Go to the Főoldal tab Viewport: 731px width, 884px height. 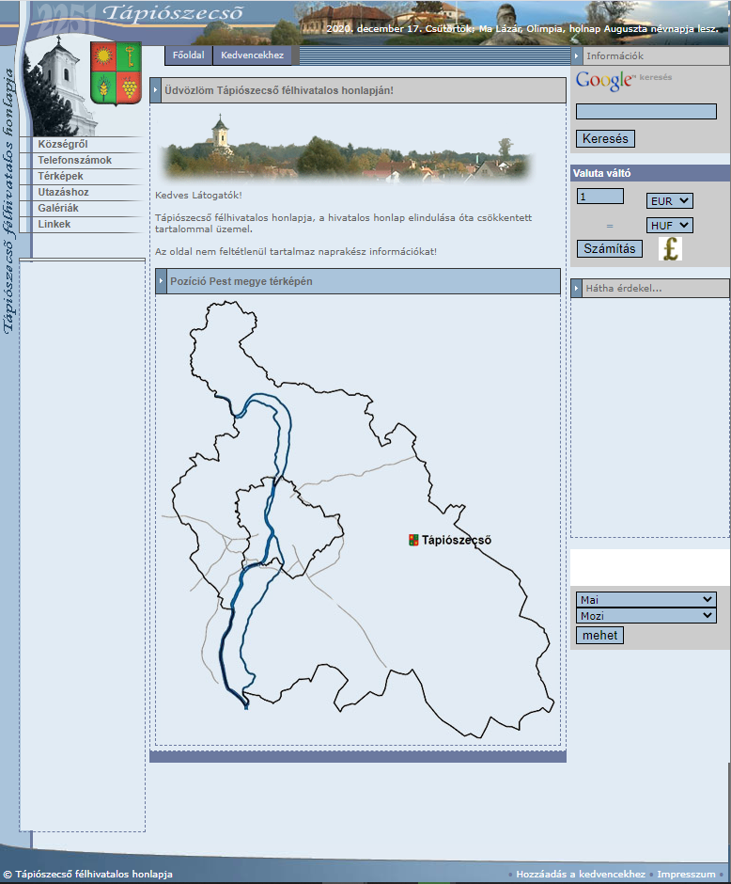[x=188, y=55]
